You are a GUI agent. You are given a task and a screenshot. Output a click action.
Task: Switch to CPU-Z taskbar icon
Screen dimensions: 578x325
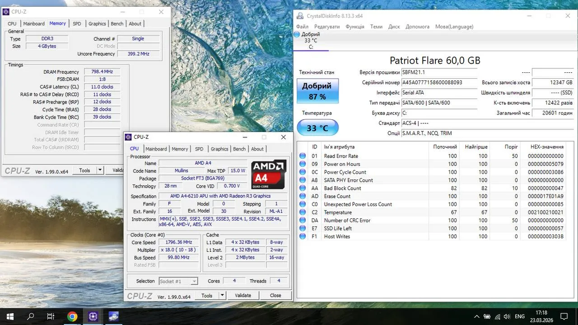click(93, 316)
